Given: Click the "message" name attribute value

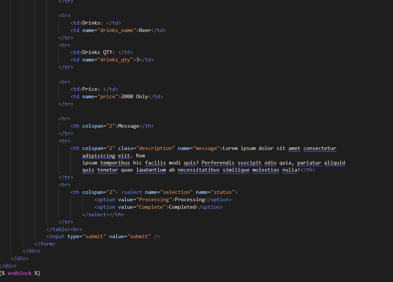Looking at the screenshot, I should point(206,148).
